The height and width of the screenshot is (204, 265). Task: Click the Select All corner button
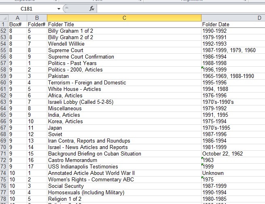click(x=4, y=18)
